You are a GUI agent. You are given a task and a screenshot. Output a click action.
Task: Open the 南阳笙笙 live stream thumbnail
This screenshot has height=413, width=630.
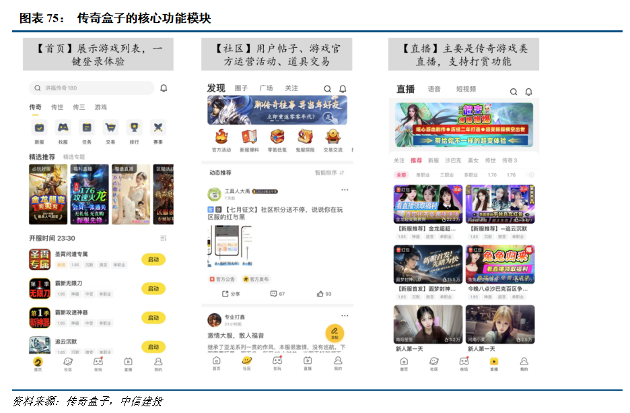pyautogui.click(x=428, y=324)
